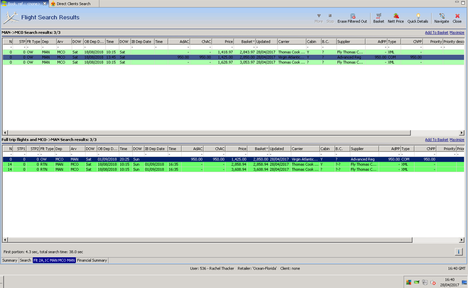Select Flt 2A,1C MAN MCO MAN tab
Viewport: 468px width, 288px height.
point(54,260)
